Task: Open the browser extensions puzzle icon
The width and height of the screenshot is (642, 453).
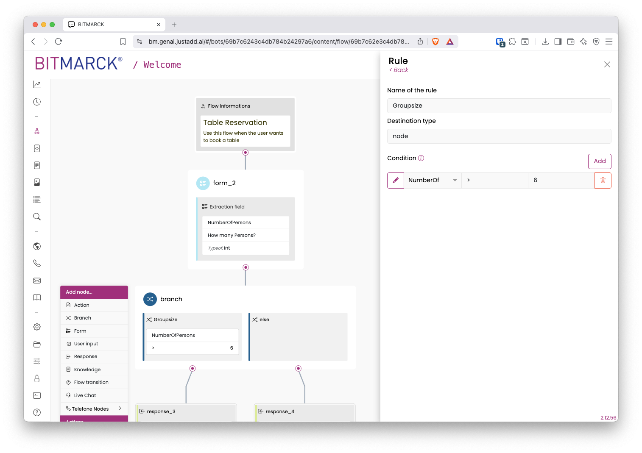Action: [513, 42]
